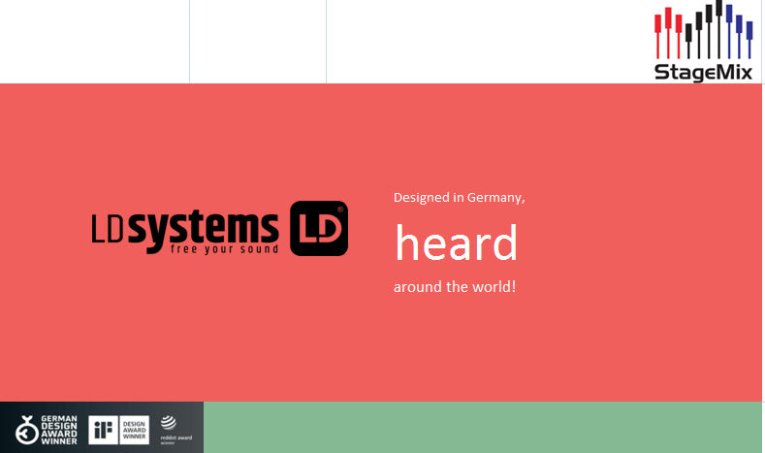This screenshot has height=453, width=765.
Task: Click the iF Design Award square logo
Action: [104, 430]
